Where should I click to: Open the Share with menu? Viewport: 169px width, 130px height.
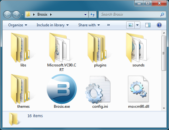coord(89,25)
